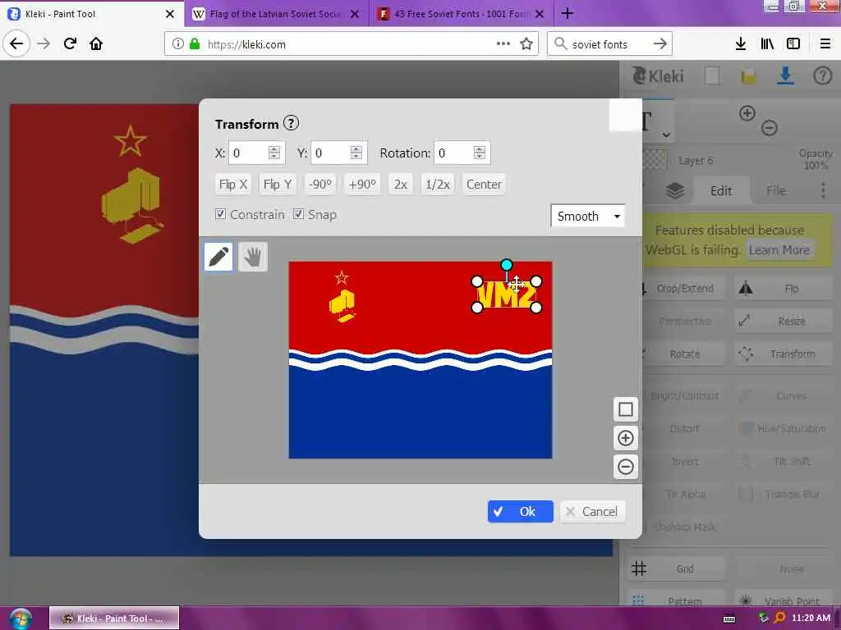Zoom in the transform preview

pos(625,438)
